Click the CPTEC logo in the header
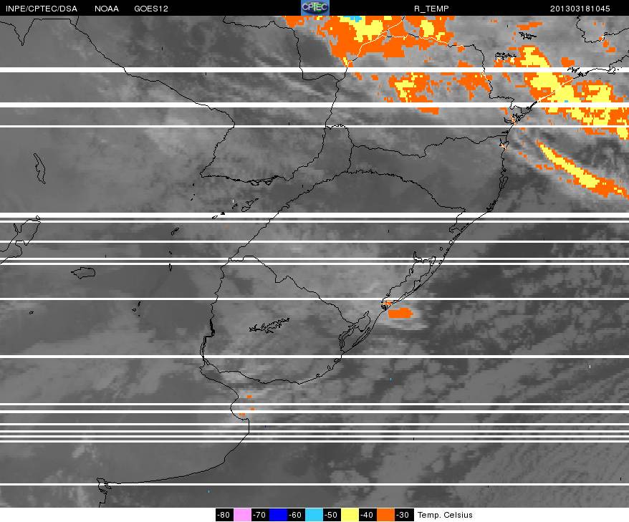This screenshot has width=629, height=522. click(x=315, y=8)
